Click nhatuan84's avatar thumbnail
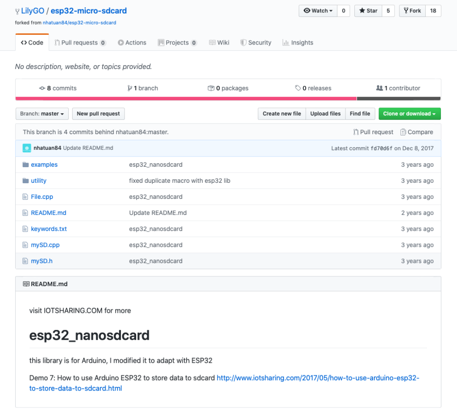The height and width of the screenshot is (419, 457). pyautogui.click(x=27, y=148)
